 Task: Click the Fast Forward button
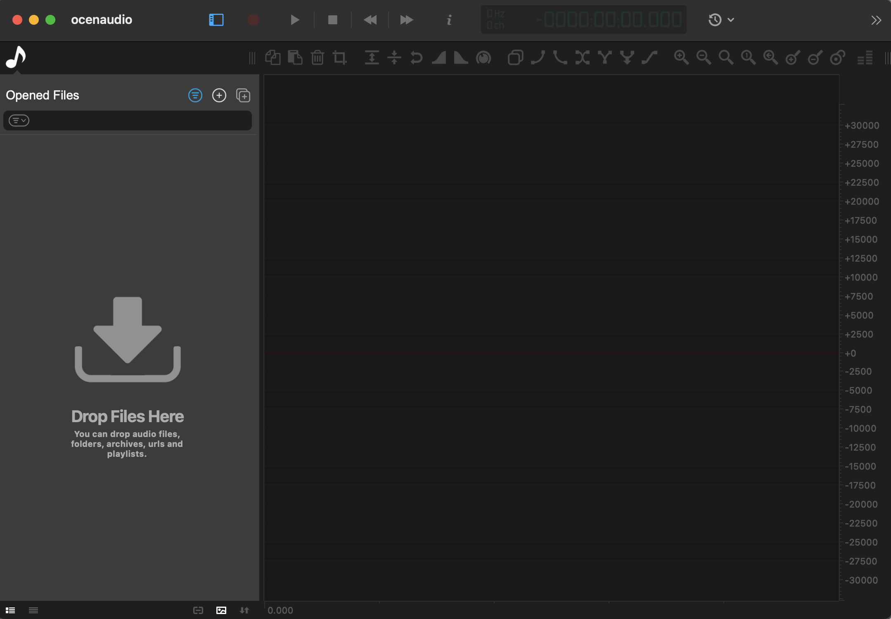click(406, 20)
